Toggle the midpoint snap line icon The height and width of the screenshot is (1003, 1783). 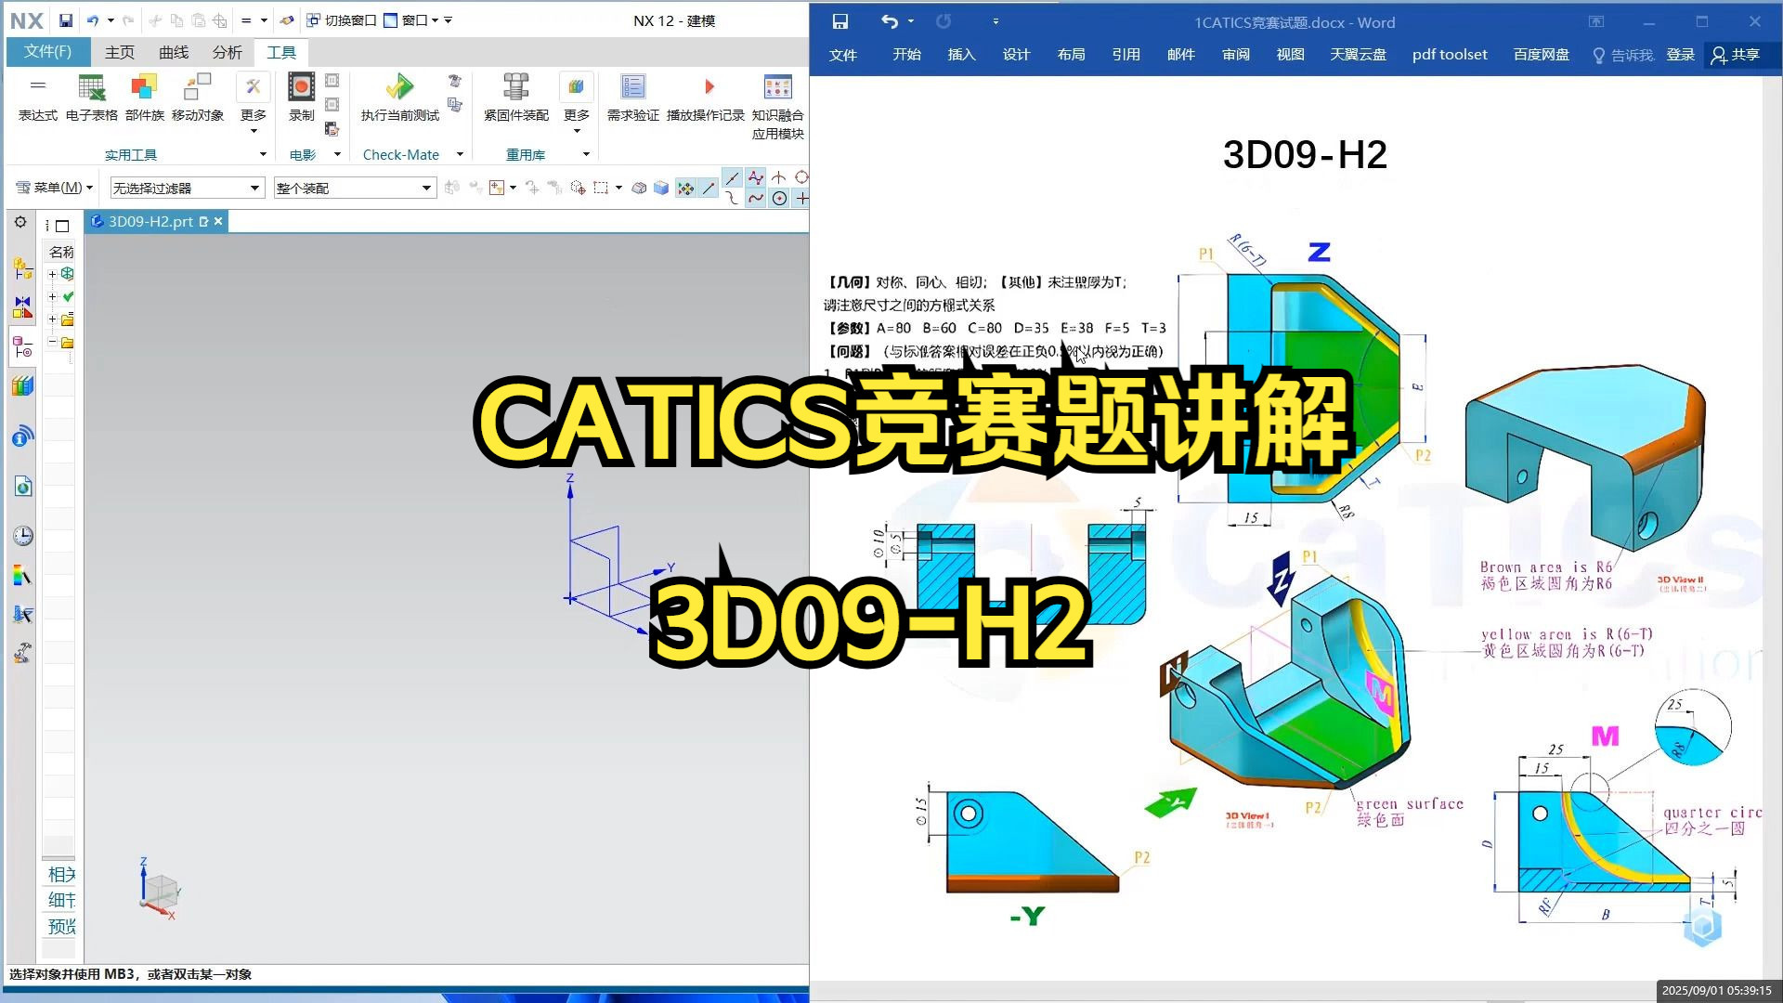(733, 177)
